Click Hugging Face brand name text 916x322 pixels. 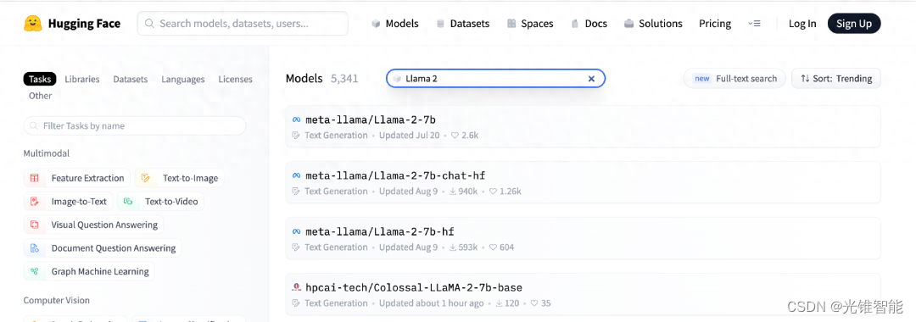[x=84, y=24]
